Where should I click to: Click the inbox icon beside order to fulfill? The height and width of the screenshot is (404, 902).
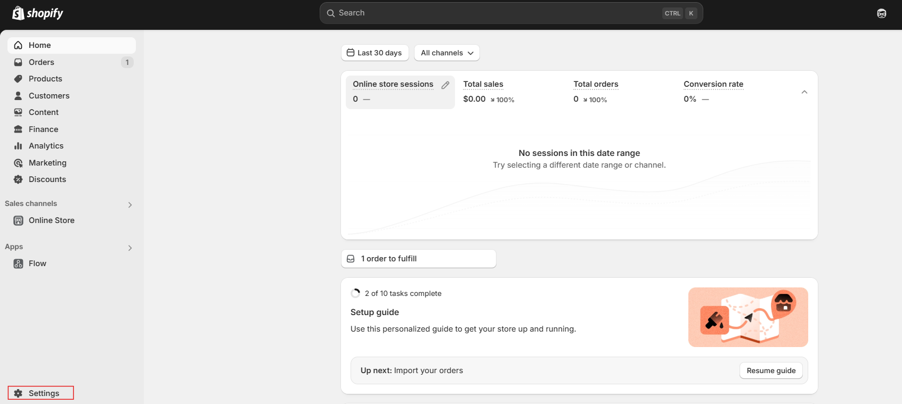(x=351, y=259)
